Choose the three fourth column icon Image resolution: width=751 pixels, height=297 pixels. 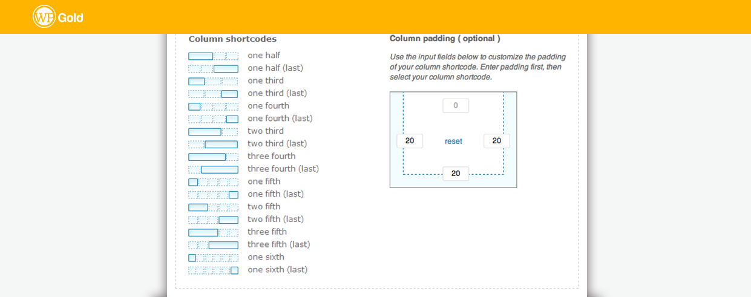tap(213, 157)
